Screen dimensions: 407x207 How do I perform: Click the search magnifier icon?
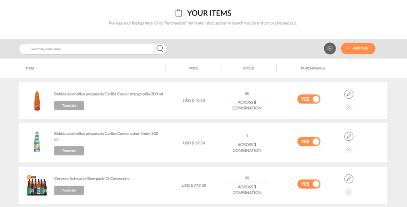point(160,49)
